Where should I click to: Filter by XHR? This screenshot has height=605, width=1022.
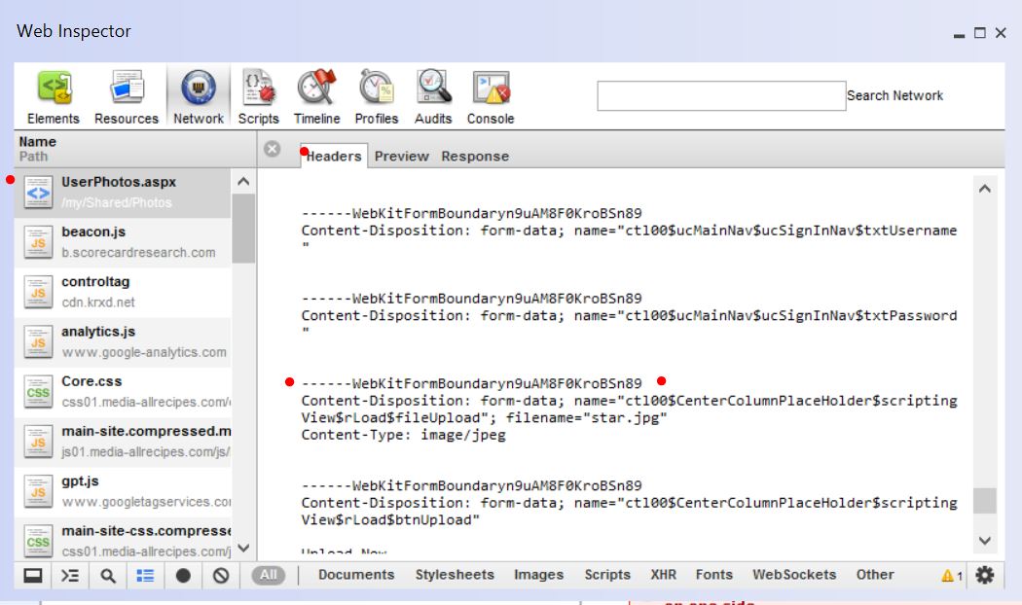[664, 575]
